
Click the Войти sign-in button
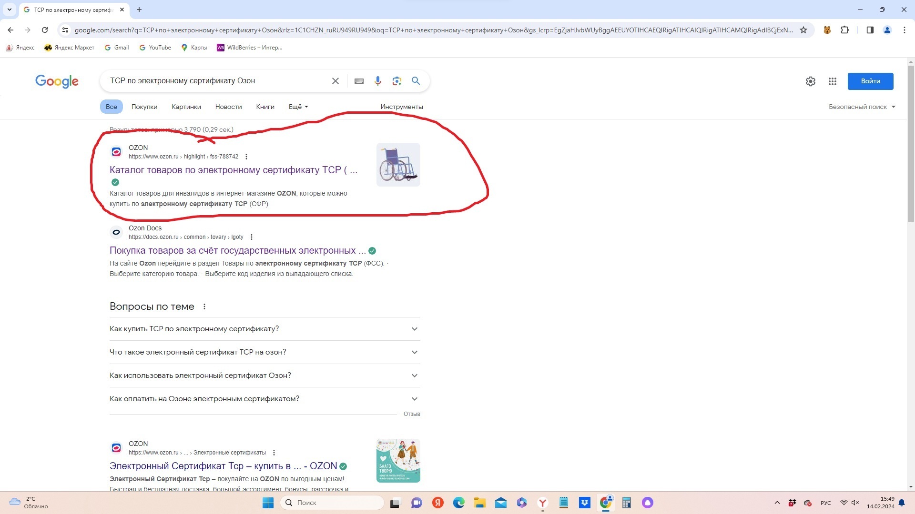870,81
